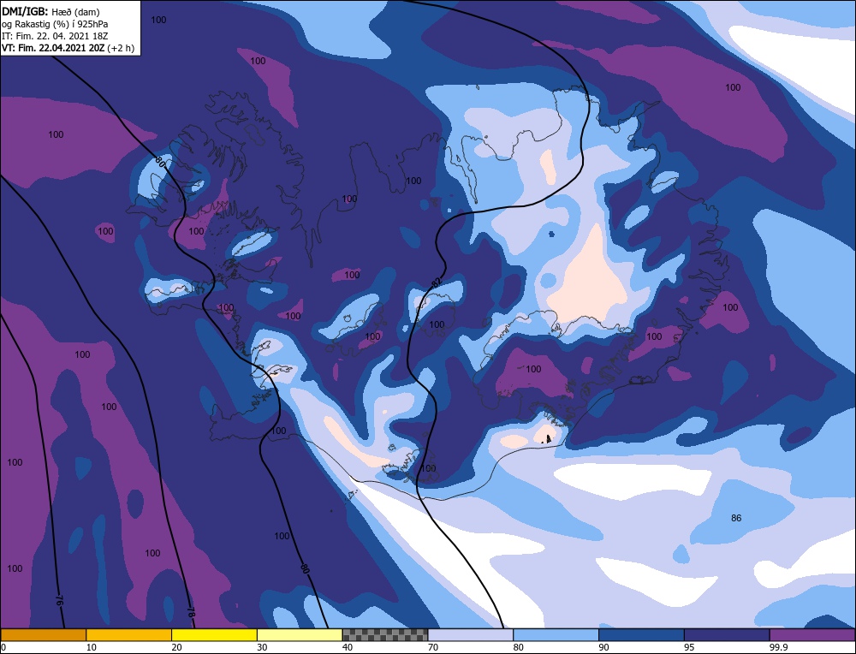Image resolution: width=856 pixels, height=654 pixels.
Task: Click the '30' legend scale label
Action: [262, 647]
